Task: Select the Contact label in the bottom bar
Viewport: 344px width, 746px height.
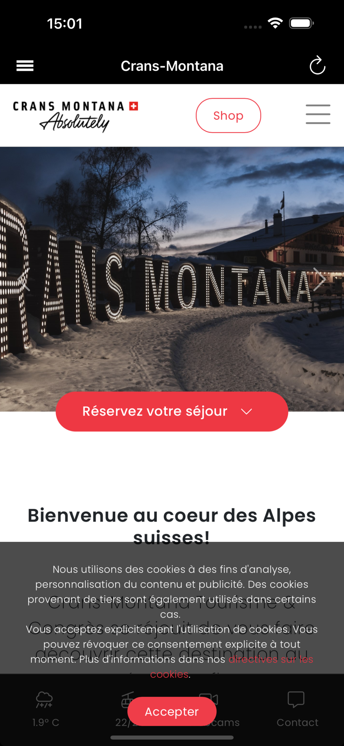Action: tap(297, 723)
